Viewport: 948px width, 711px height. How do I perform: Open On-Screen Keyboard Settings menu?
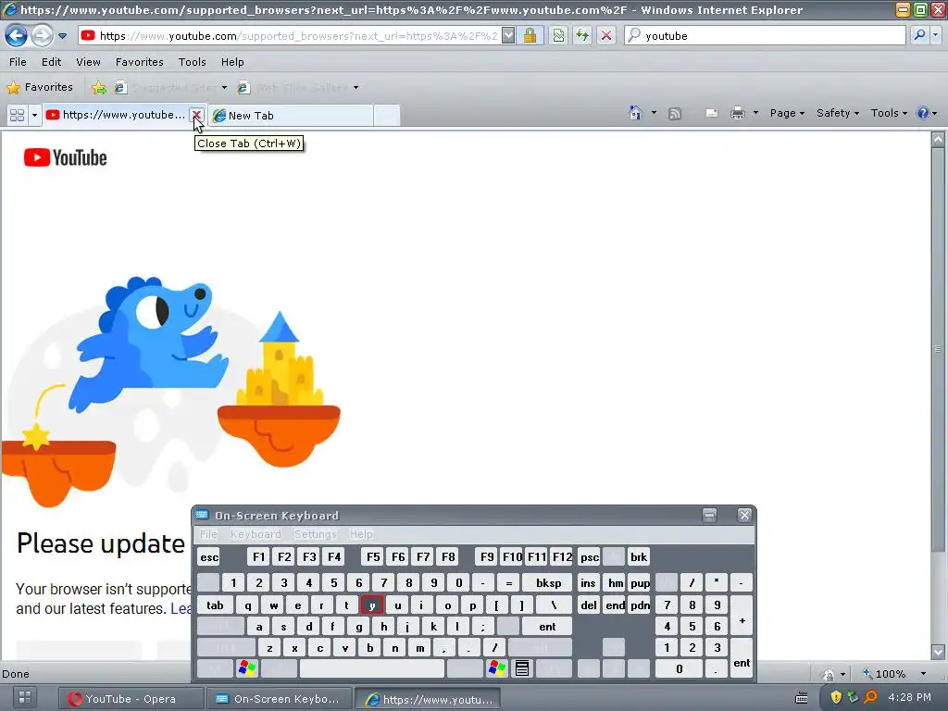[x=315, y=534]
